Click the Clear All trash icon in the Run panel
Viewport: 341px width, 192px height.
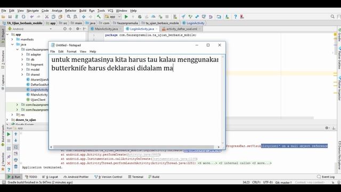(15, 166)
